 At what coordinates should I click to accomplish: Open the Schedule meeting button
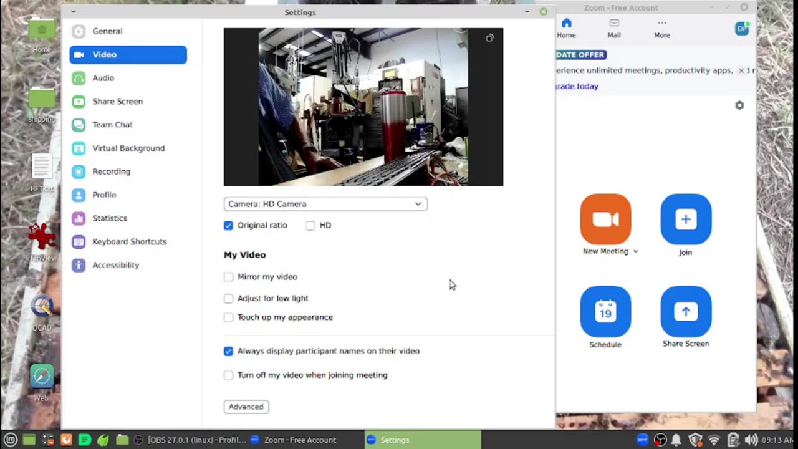pos(605,311)
